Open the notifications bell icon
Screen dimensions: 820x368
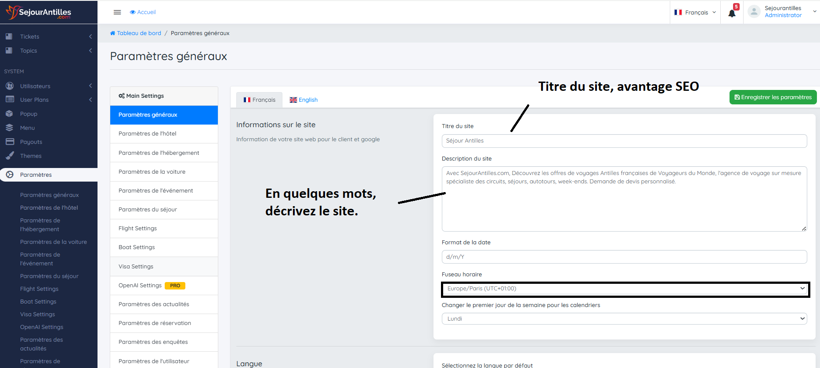coord(732,13)
